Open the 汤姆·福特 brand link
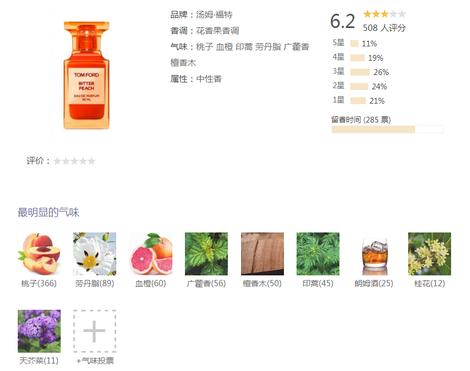 (x=214, y=15)
